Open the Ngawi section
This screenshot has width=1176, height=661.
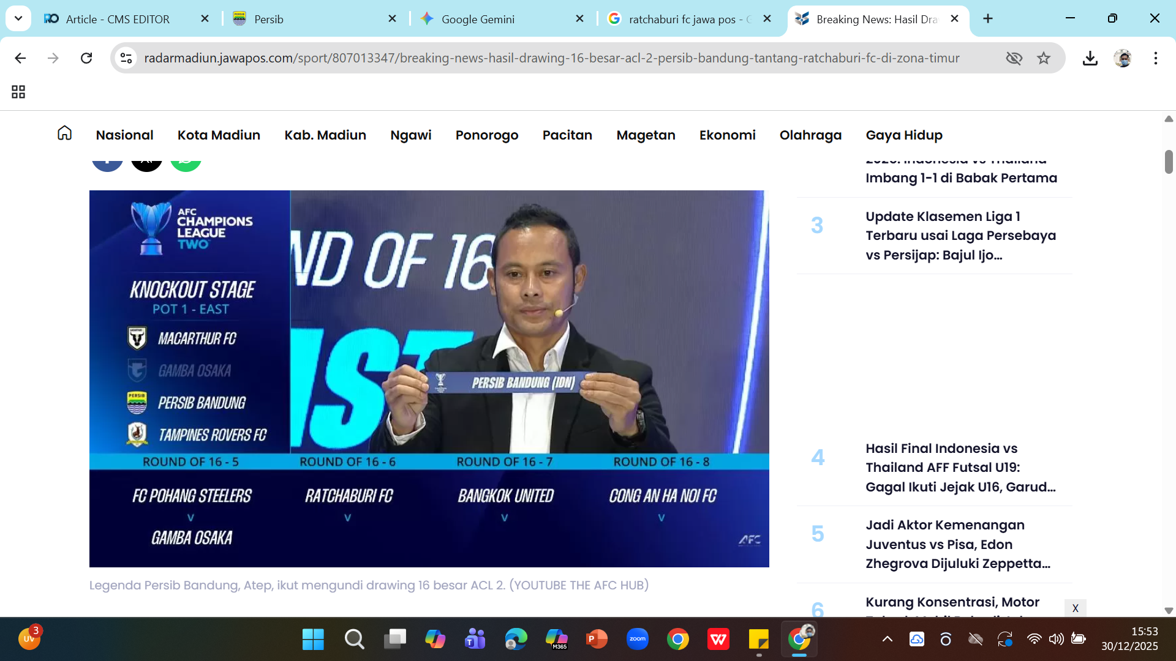411,135
